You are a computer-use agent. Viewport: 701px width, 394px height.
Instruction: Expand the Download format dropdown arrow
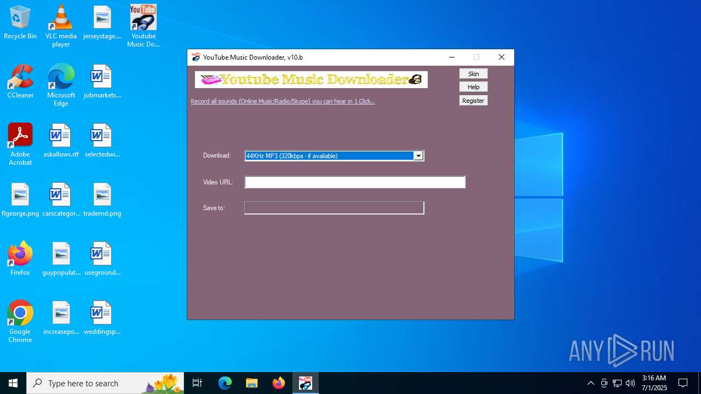click(418, 156)
